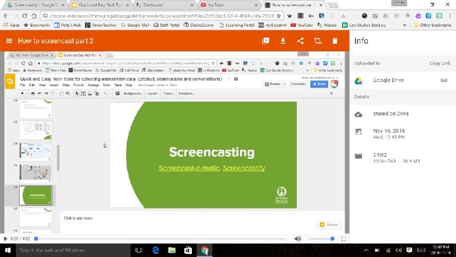Bookmark this page with the star icon

coord(279,16)
